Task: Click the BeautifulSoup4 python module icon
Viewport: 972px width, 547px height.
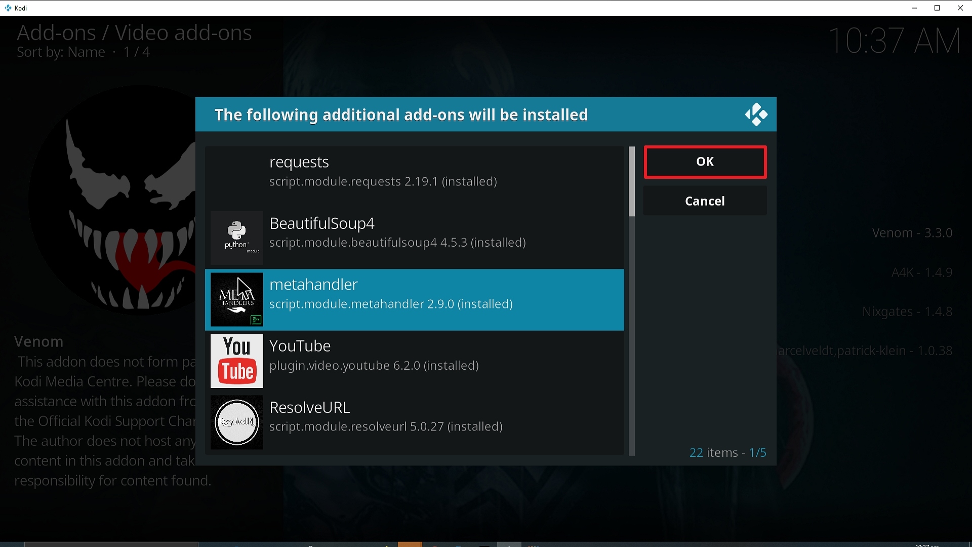Action: [x=236, y=238]
